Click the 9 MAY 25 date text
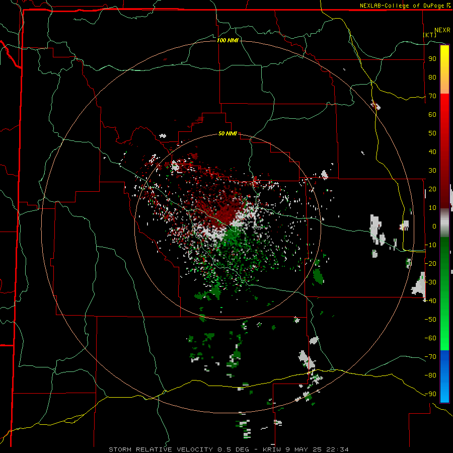 click(304, 449)
